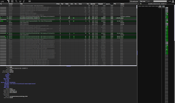Select the active job 3377 row
This screenshot has height=103, width=175.
(x=68, y=38)
